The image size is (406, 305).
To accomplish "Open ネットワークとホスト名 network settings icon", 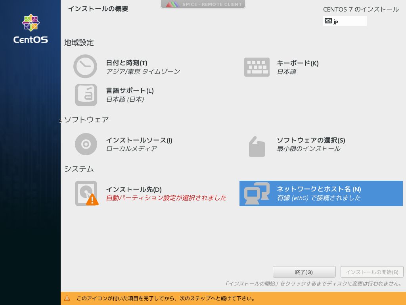I will click(257, 193).
